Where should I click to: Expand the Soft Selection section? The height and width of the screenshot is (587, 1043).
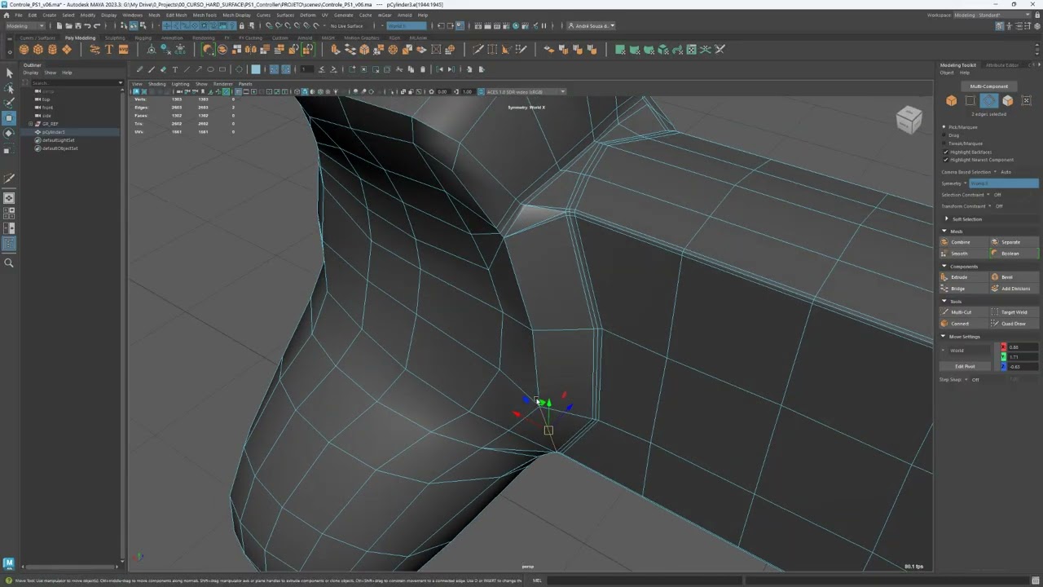(946, 219)
